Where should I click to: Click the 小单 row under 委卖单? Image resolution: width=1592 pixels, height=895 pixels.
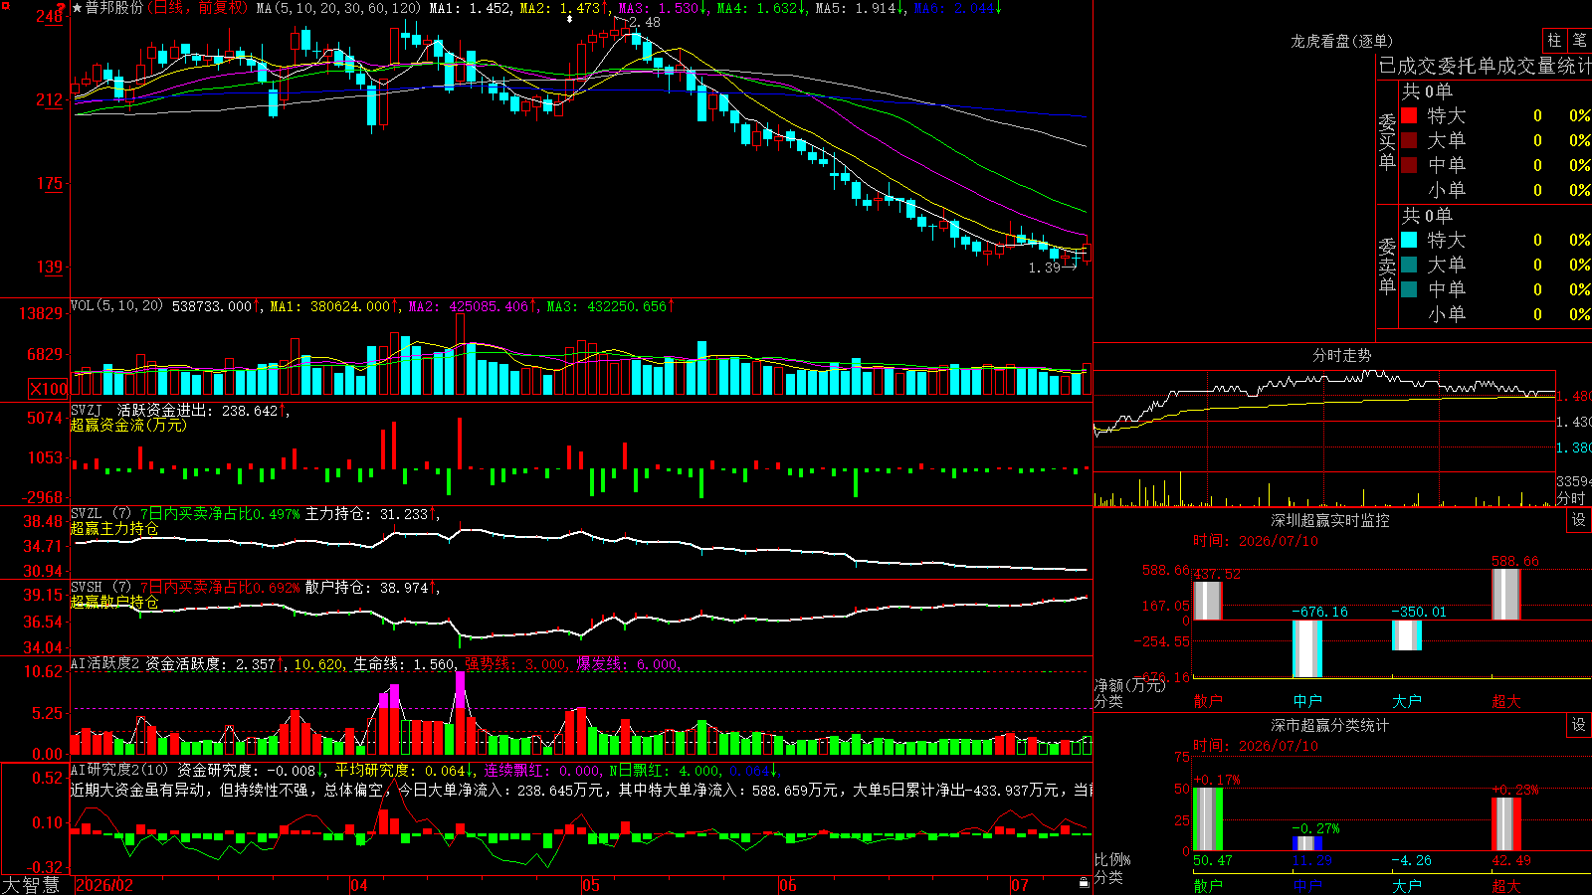click(x=1495, y=314)
